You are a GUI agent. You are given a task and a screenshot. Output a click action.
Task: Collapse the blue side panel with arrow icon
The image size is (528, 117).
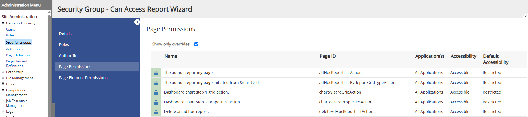pyautogui.click(x=137, y=22)
